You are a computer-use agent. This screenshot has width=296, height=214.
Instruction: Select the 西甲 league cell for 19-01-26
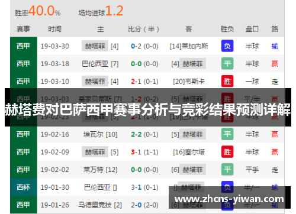tap(24, 205)
